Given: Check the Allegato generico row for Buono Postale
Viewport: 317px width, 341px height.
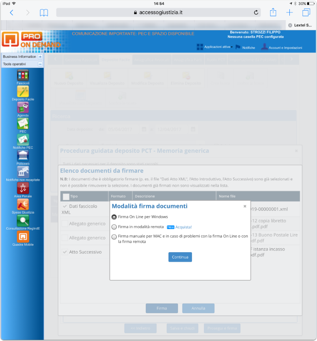Looking at the screenshot, I should (65, 238).
